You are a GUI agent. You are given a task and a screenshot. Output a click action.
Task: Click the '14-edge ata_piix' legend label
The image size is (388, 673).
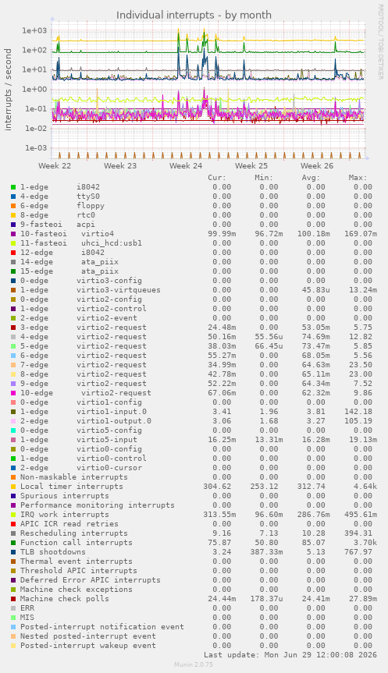tap(69, 262)
